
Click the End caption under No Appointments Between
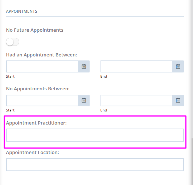coord(104,110)
